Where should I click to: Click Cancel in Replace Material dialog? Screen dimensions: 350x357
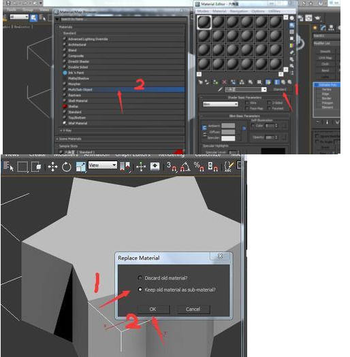point(193,309)
